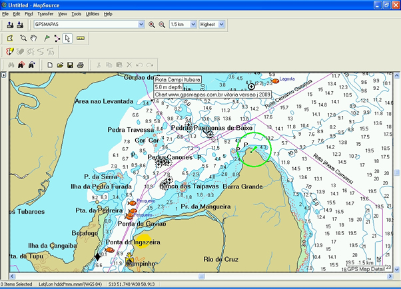Open the 1.5 km zoom scale dropdown
The image size is (401, 289).
(193, 25)
